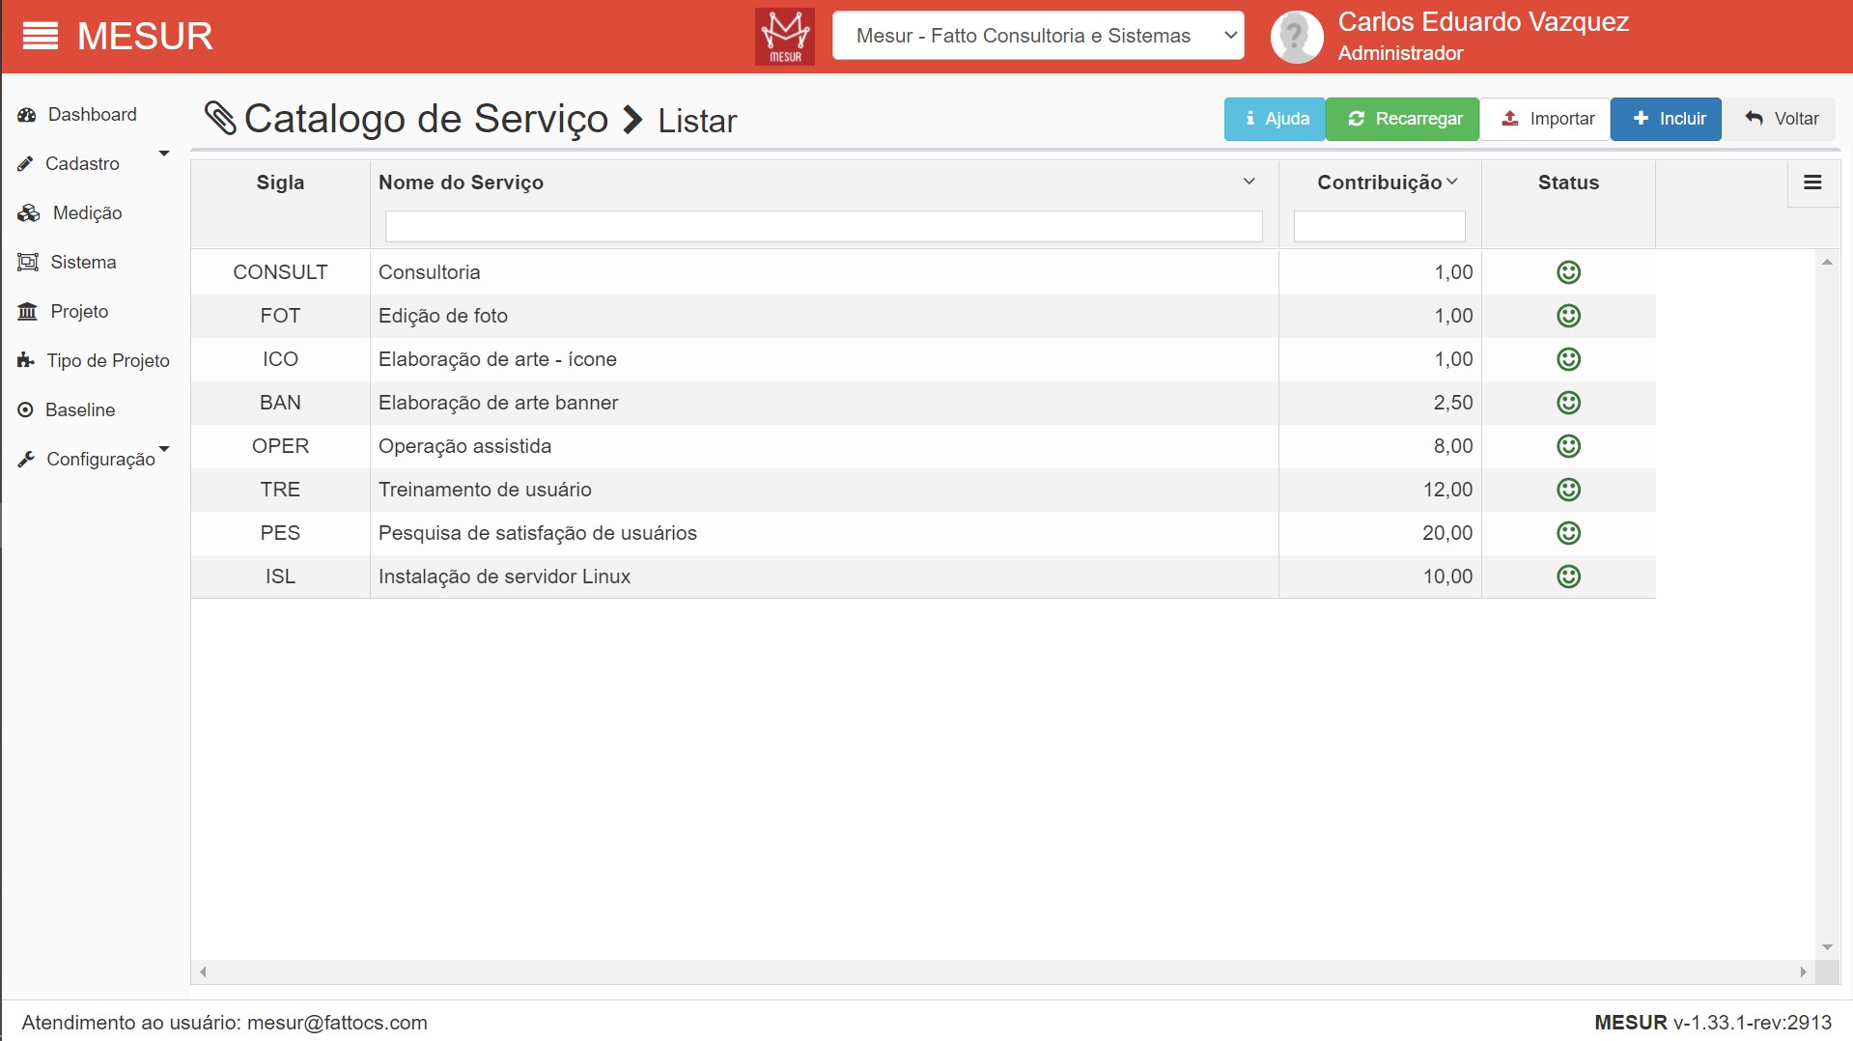Viewport: 1853px width, 1041px height.
Task: Open Tipo de Projeto menu item
Action: click(108, 361)
